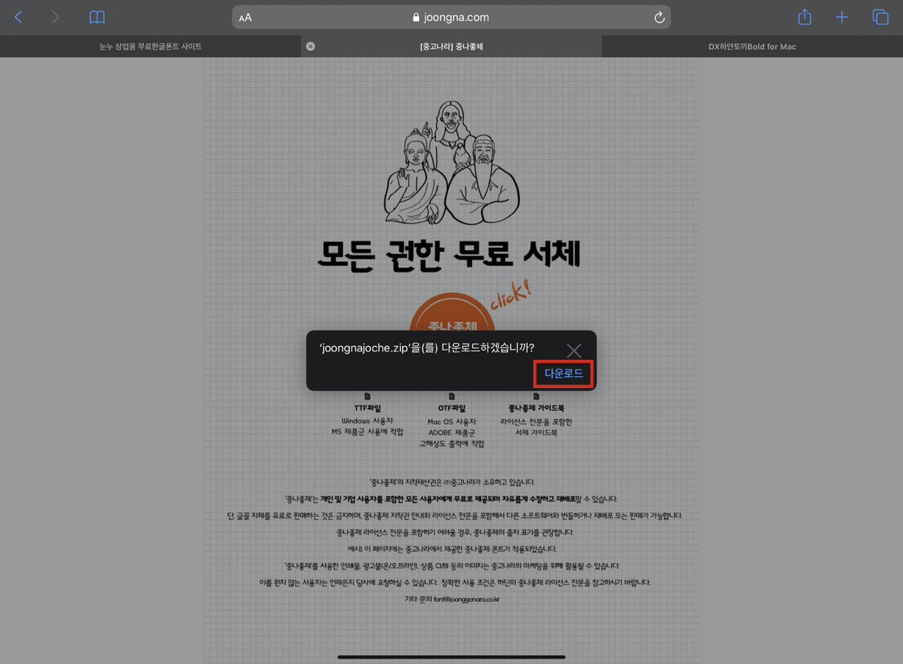Tap the home indicator bar
Image resolution: width=903 pixels, height=664 pixels.
[451, 657]
